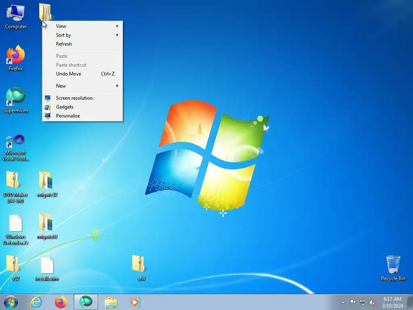This screenshot has width=413, height=310.
Task: Switch to Supermium taskbar button
Action: point(86,302)
